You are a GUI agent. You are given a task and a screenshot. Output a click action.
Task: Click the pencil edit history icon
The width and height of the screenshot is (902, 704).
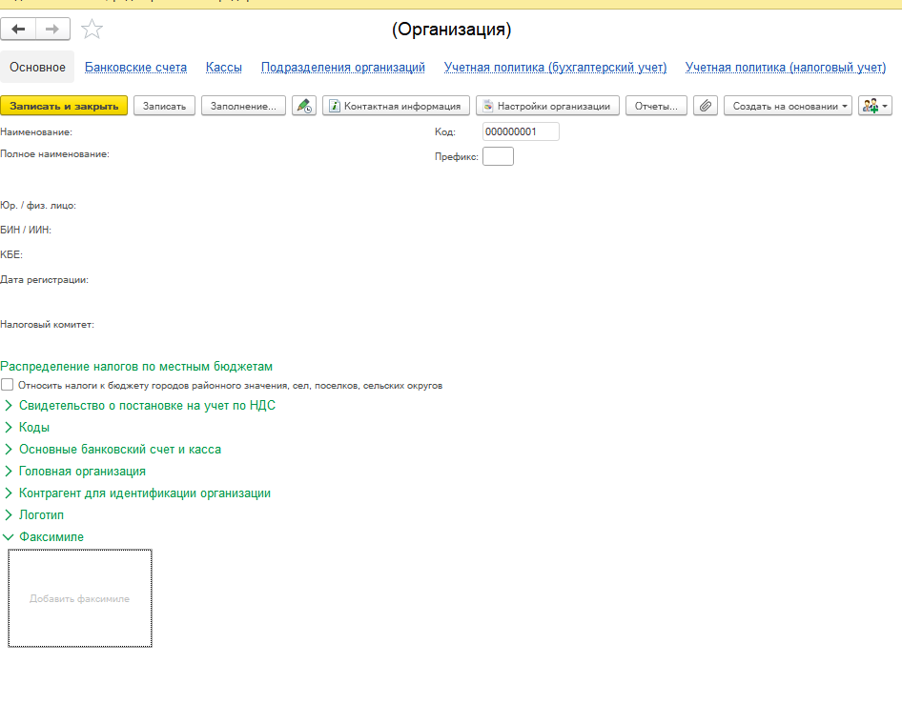(304, 106)
